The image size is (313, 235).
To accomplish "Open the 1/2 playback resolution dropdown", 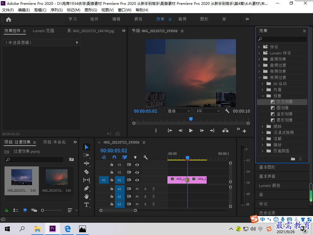I will [x=208, y=111].
